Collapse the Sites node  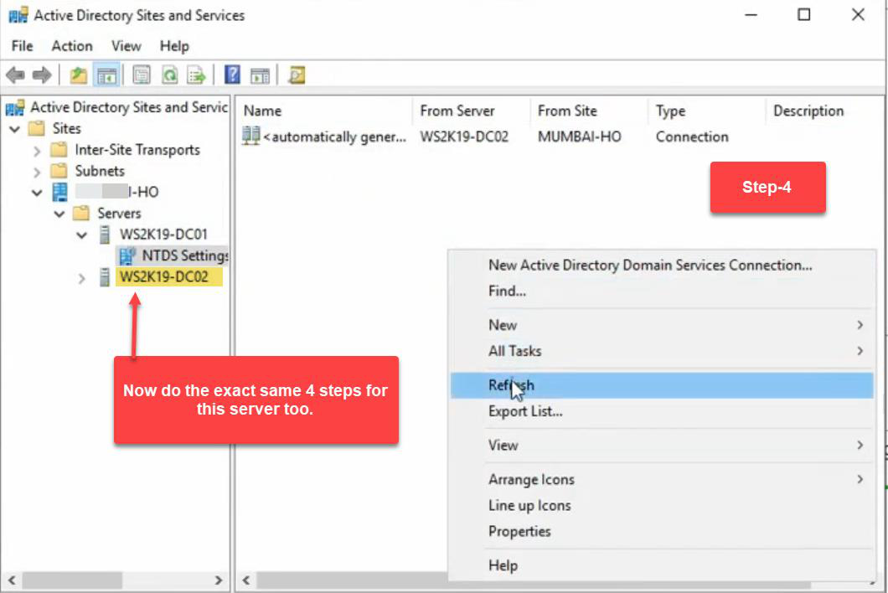point(15,129)
